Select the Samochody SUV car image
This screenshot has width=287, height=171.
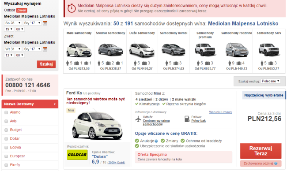269,49
